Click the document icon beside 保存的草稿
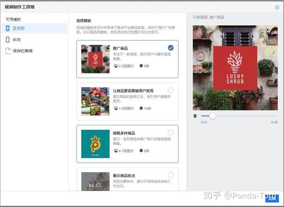The width and height of the screenshot is (284, 207). (x=7, y=51)
